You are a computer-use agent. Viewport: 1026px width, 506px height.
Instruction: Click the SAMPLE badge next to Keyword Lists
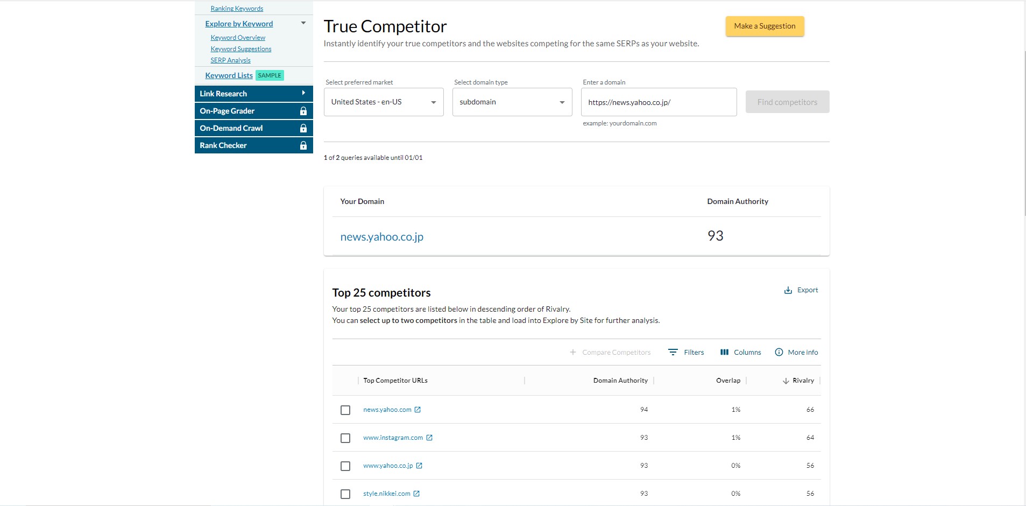point(270,75)
